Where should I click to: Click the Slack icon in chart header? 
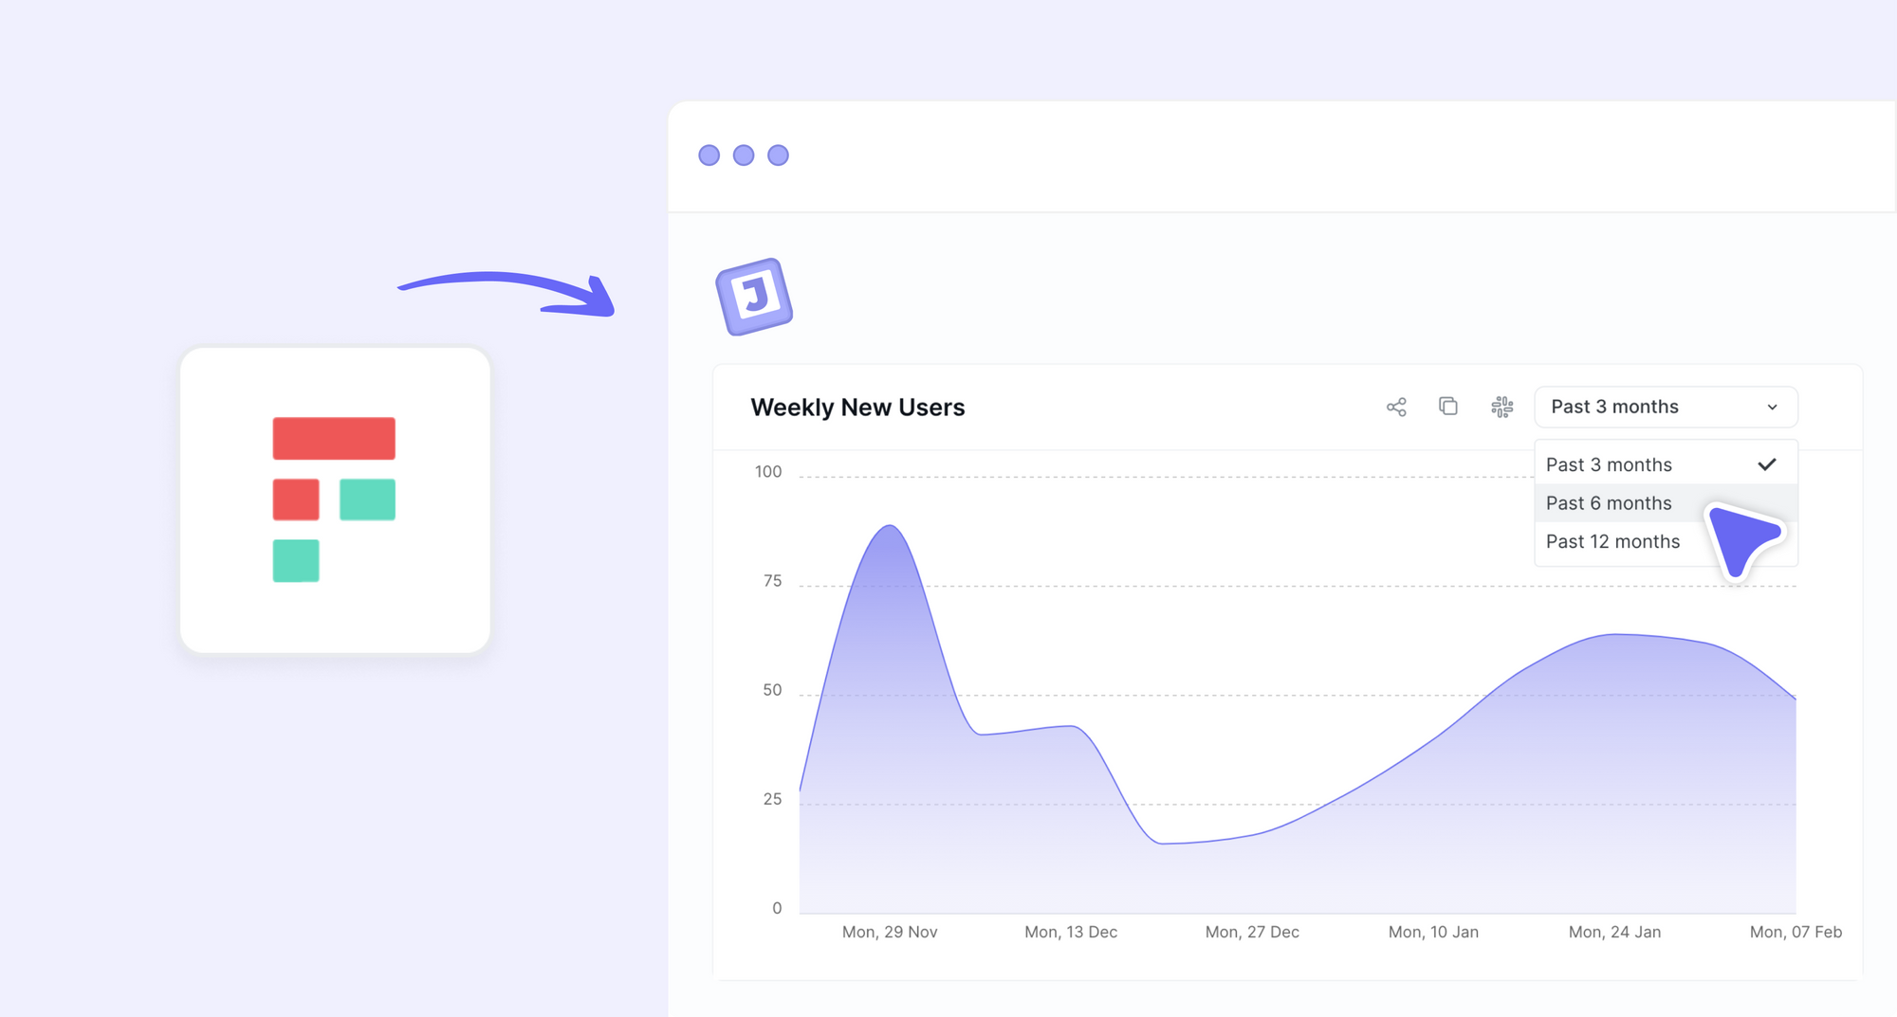tap(1502, 408)
